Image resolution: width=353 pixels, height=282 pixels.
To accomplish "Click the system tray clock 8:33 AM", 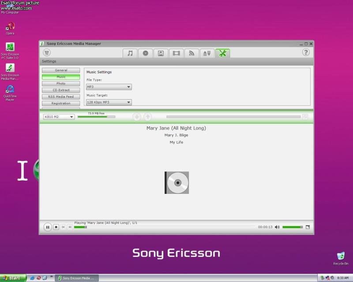I will click(x=343, y=278).
